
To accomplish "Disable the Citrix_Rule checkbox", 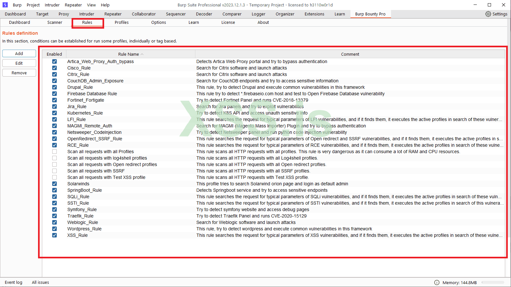I will 54,74.
